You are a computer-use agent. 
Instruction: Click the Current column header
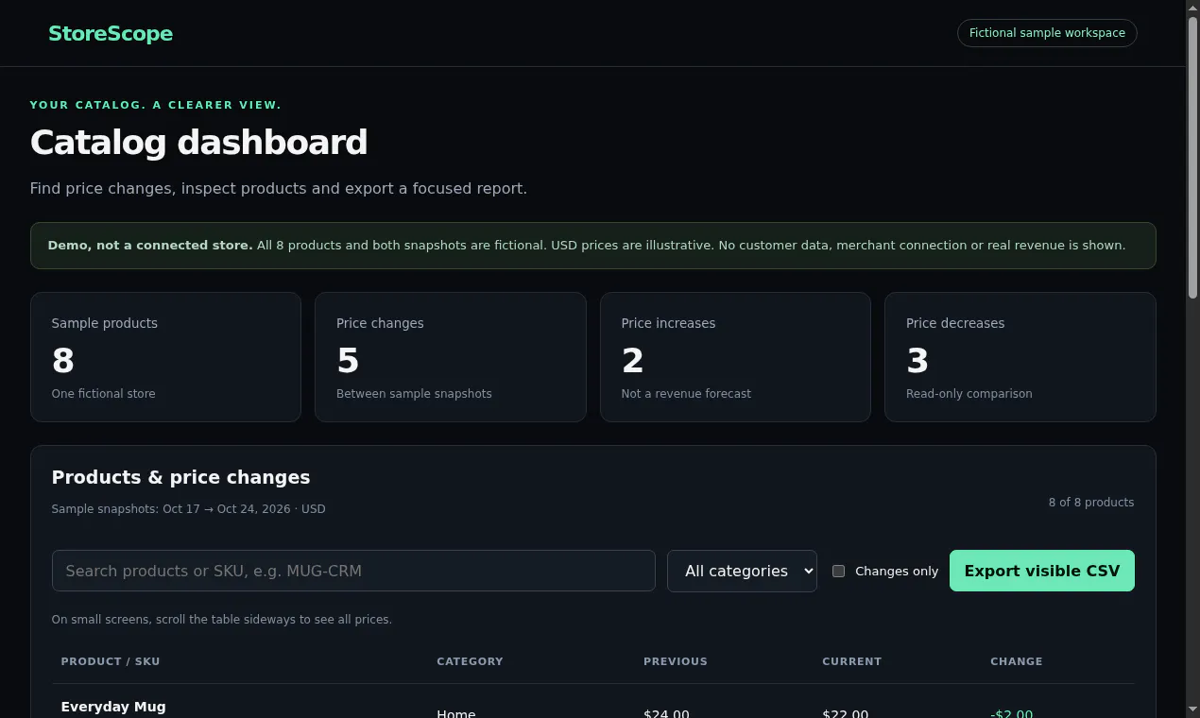pyautogui.click(x=851, y=661)
